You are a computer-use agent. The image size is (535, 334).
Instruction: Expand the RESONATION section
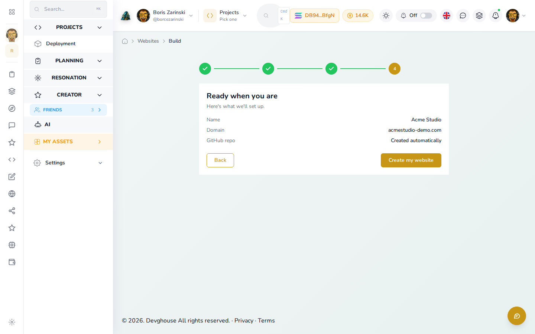pyautogui.click(x=68, y=78)
